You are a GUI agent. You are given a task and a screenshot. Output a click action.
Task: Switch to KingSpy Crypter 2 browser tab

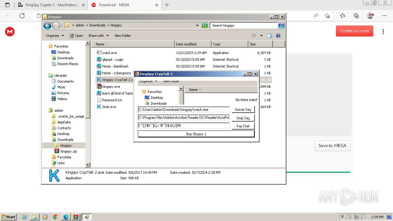[51, 5]
